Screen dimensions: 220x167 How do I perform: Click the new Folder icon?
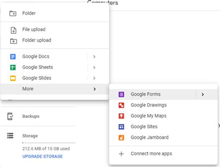(x=13, y=13)
